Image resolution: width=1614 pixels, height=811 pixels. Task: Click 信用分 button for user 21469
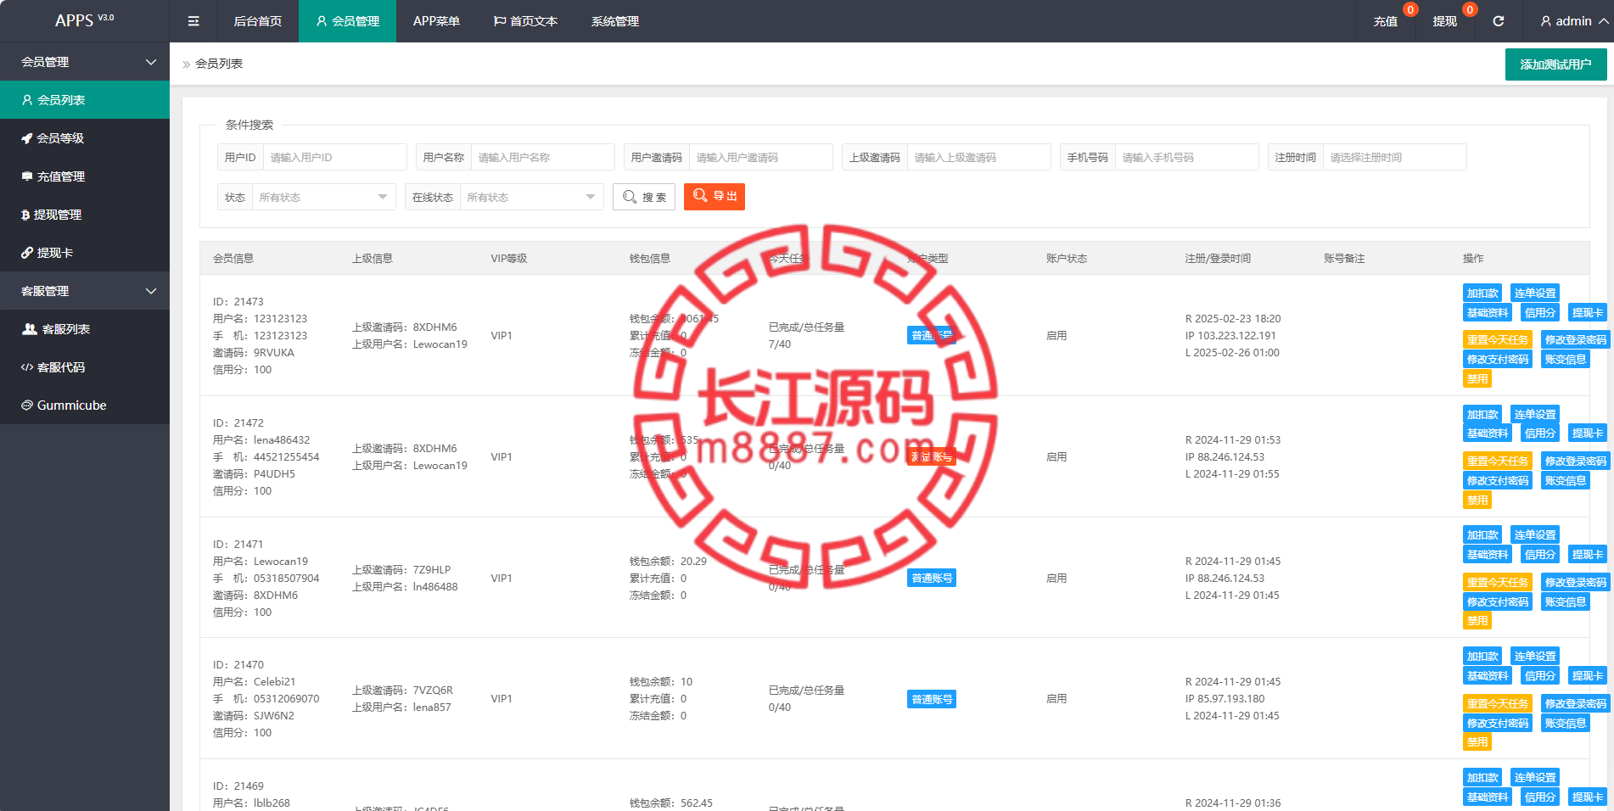(1540, 797)
